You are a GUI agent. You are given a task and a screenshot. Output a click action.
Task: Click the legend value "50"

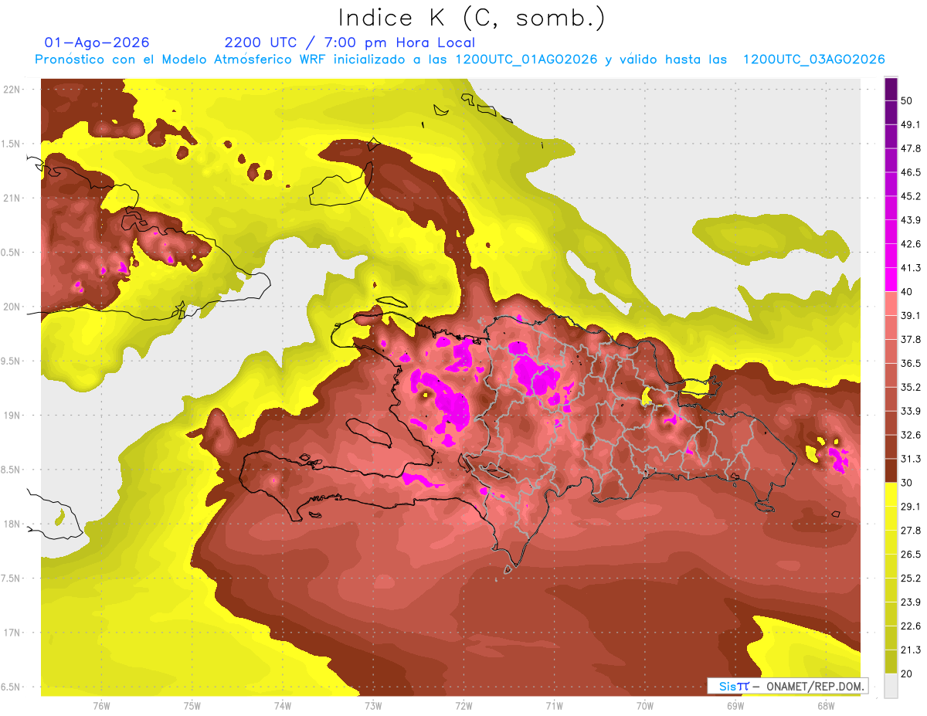click(x=908, y=101)
